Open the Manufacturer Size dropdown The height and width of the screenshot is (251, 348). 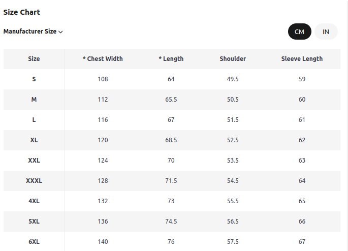click(33, 32)
